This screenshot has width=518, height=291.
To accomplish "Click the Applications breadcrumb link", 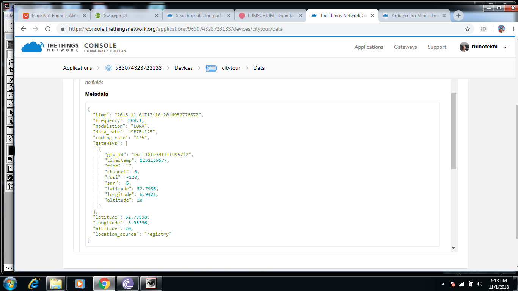I will click(x=77, y=68).
